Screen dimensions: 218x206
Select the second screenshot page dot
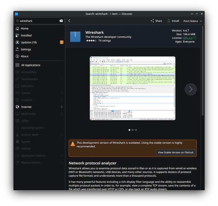coord(133,130)
